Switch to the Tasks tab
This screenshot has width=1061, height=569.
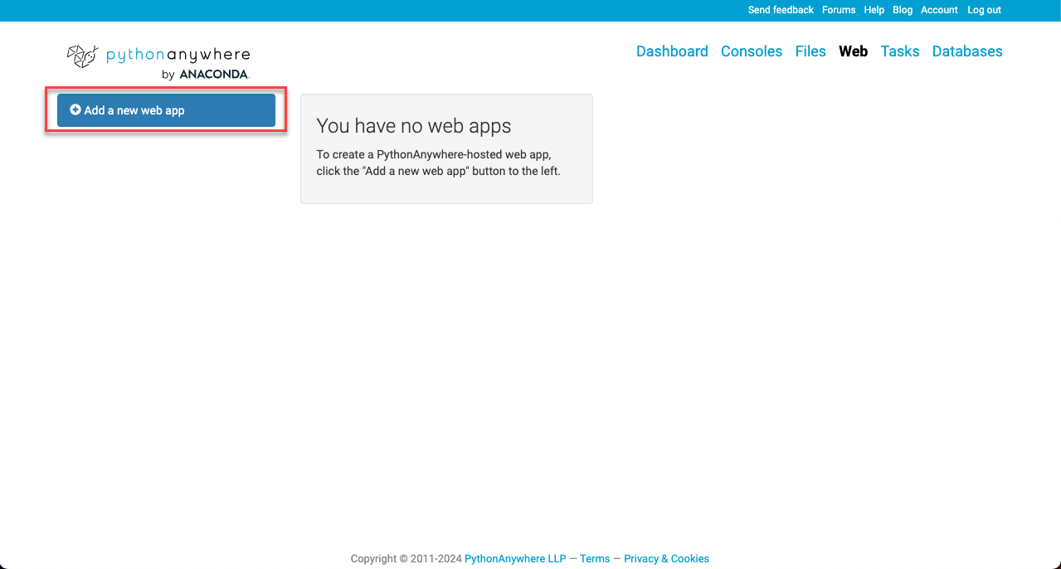coord(899,51)
